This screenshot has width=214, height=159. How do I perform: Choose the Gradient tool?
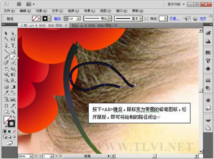click(13, 87)
